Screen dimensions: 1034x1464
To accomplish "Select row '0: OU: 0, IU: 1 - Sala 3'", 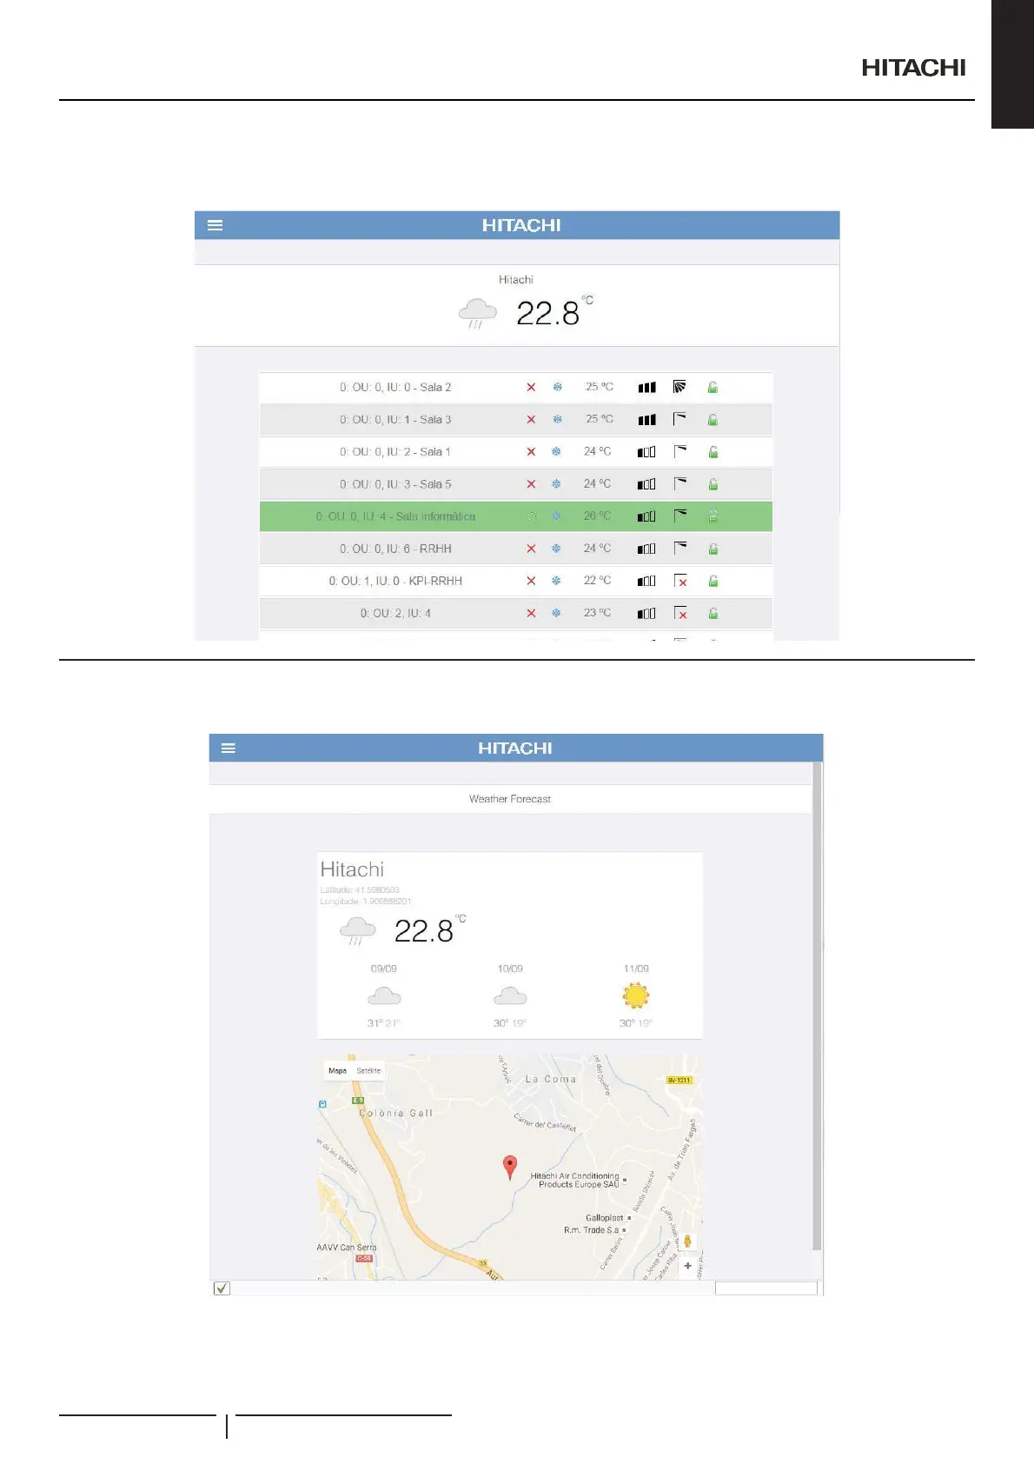I will pyautogui.click(x=516, y=420).
